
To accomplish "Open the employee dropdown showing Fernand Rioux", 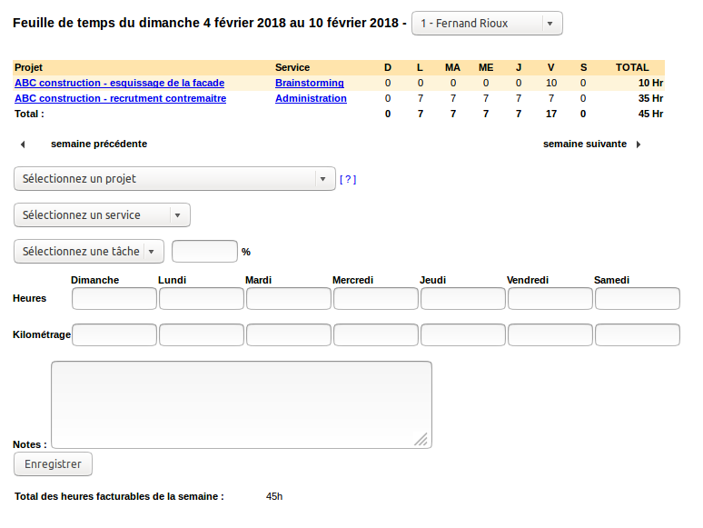I will click(x=487, y=24).
